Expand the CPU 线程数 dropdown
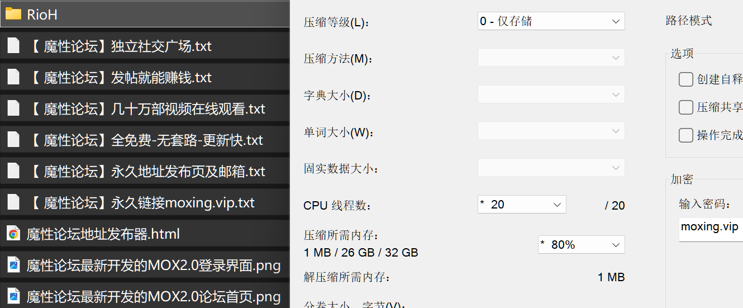The height and width of the screenshot is (308, 743). (522, 205)
